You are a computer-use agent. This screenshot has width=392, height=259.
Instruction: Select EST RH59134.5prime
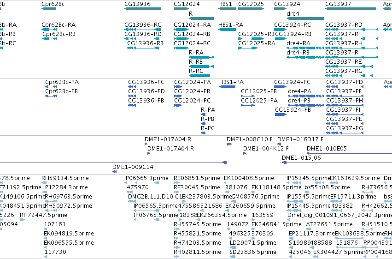[x=44, y=183]
